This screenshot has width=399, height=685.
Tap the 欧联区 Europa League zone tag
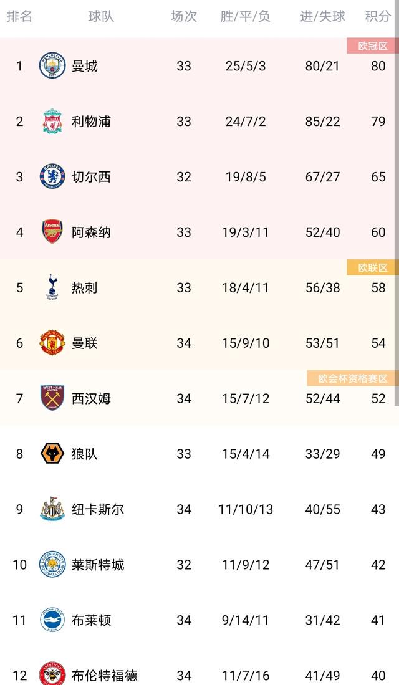tap(373, 267)
